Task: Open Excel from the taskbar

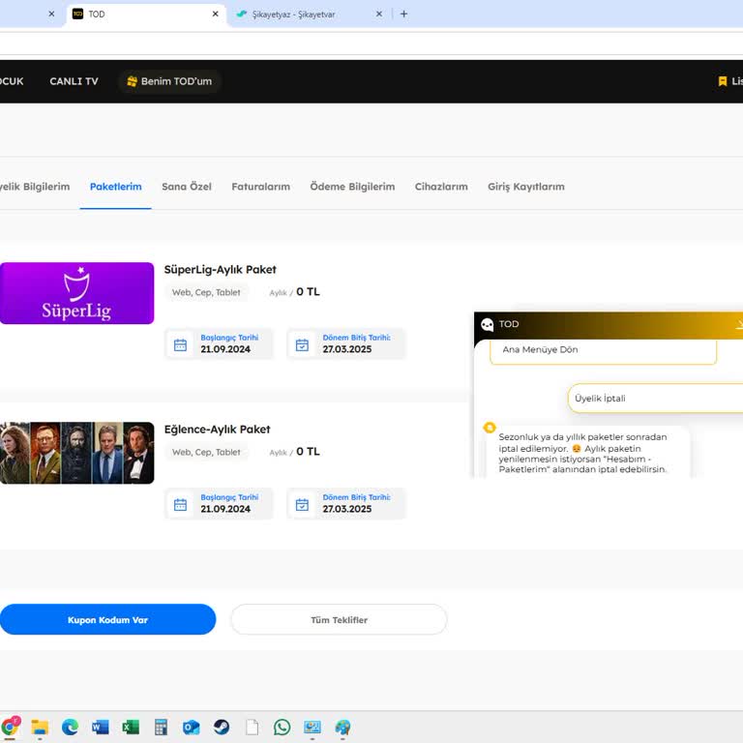Action: 131,727
